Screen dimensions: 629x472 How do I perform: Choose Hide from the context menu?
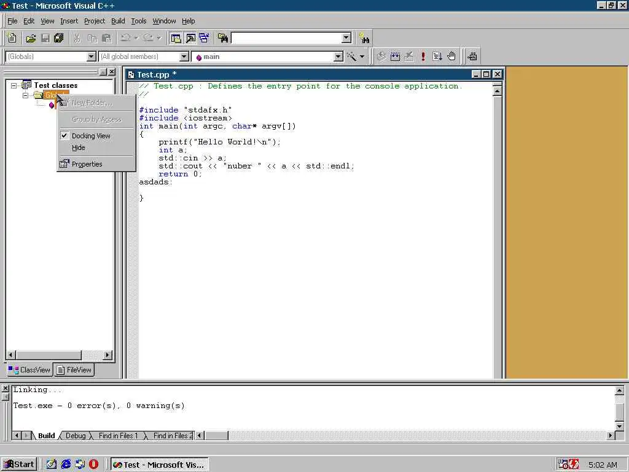[x=96, y=147]
